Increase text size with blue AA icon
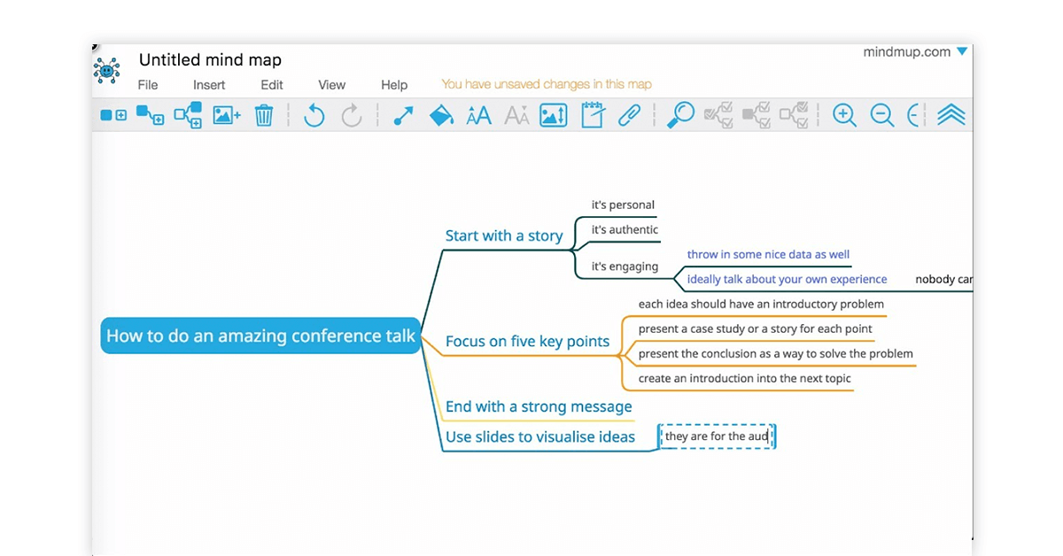Viewport: 1063px width, 556px height. pos(478,115)
